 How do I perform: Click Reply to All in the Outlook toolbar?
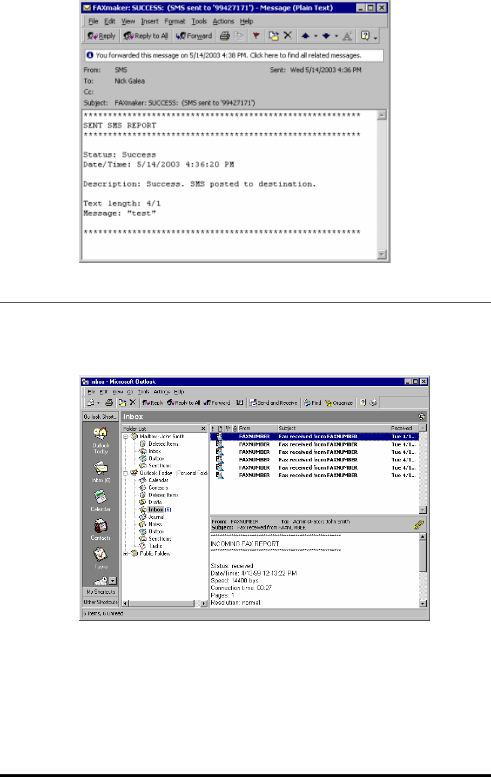click(184, 403)
